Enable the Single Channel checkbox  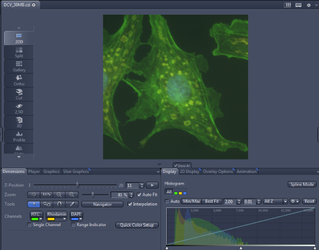point(29,225)
